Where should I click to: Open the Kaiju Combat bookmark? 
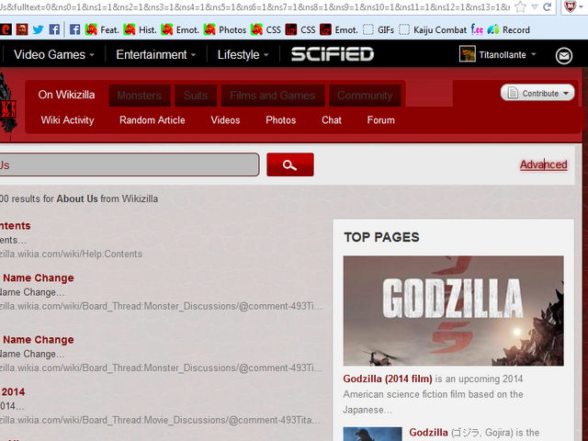[433, 29]
